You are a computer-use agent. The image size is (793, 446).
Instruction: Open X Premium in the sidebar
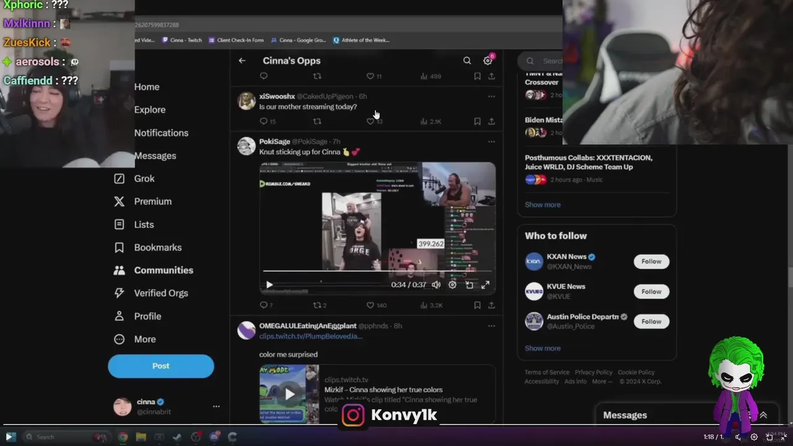click(x=142, y=201)
